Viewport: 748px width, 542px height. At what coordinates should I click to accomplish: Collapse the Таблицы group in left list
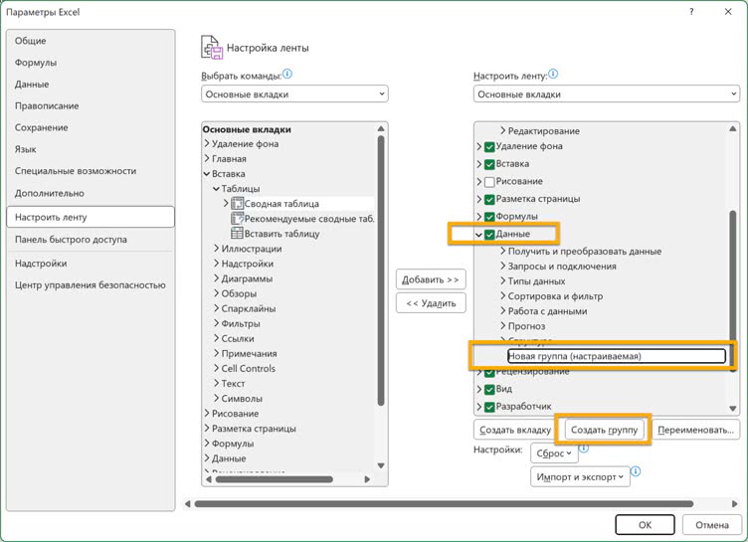click(216, 189)
